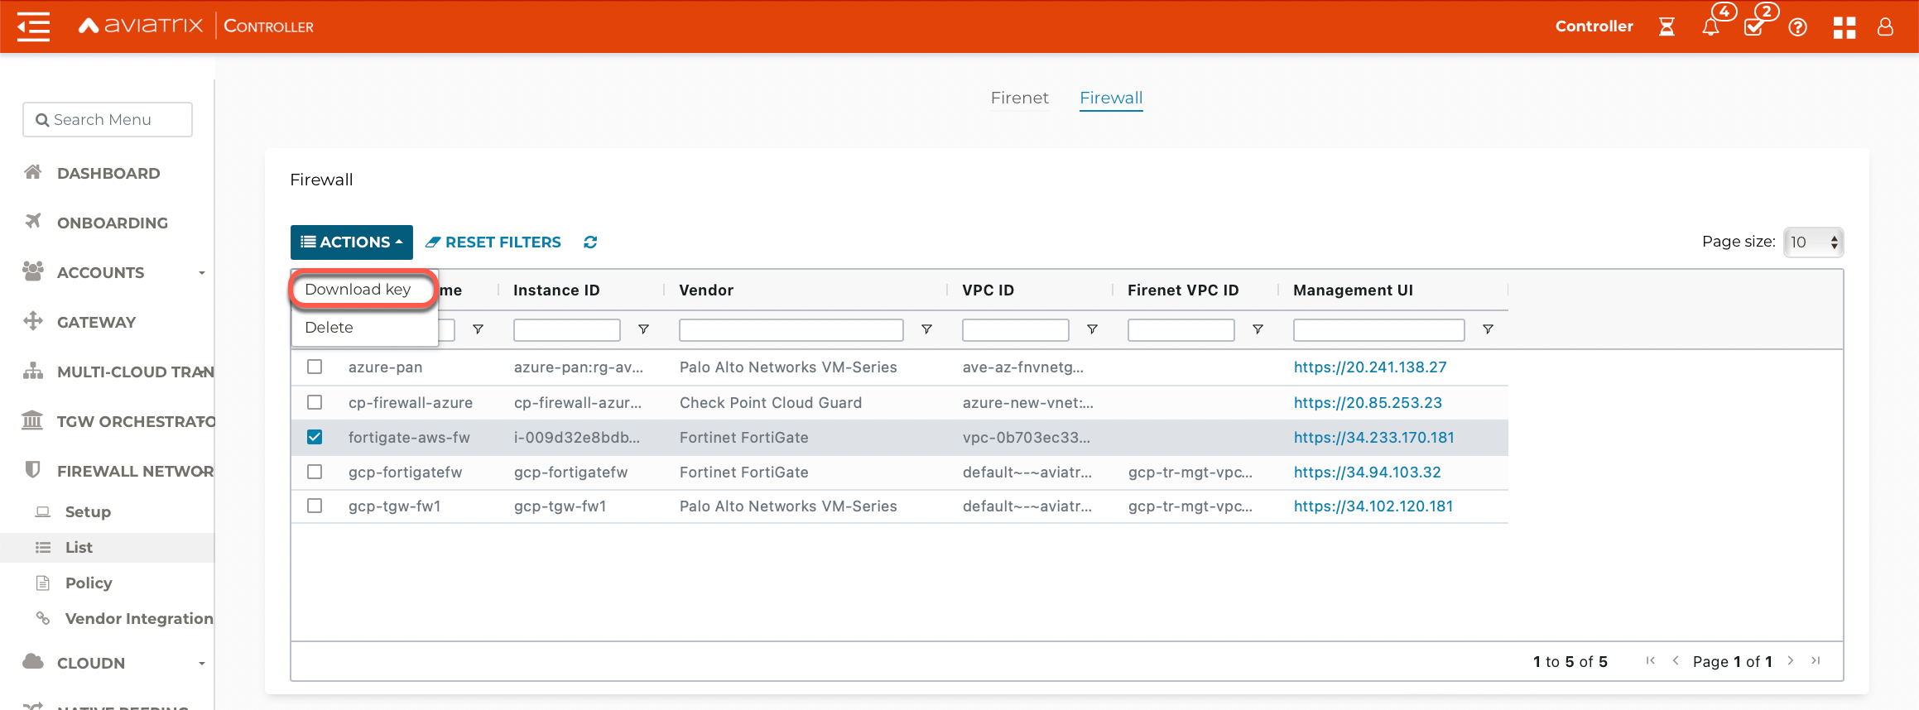1919x710 pixels.
Task: Click the filter funnel icon under Firenet VPC ID
Action: [1258, 329]
